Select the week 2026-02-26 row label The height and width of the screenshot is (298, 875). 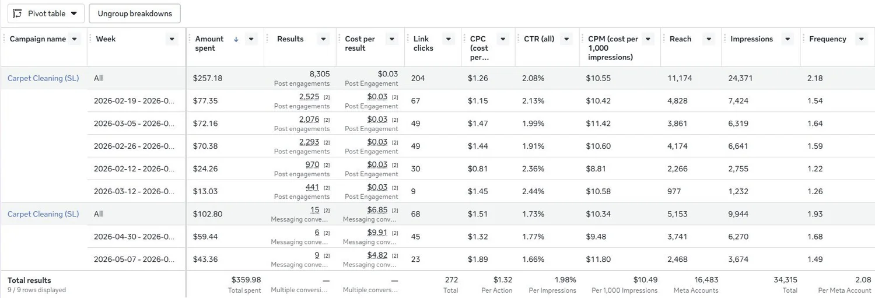coord(134,146)
